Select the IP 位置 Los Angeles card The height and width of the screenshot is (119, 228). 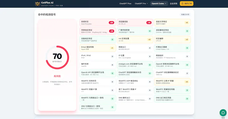click(135, 57)
